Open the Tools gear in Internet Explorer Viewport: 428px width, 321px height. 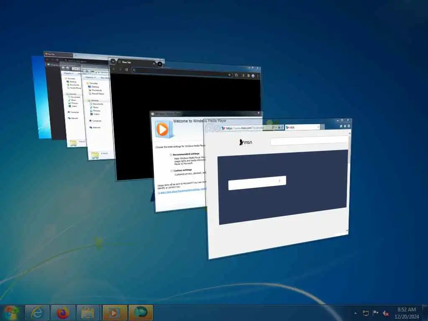(x=349, y=126)
